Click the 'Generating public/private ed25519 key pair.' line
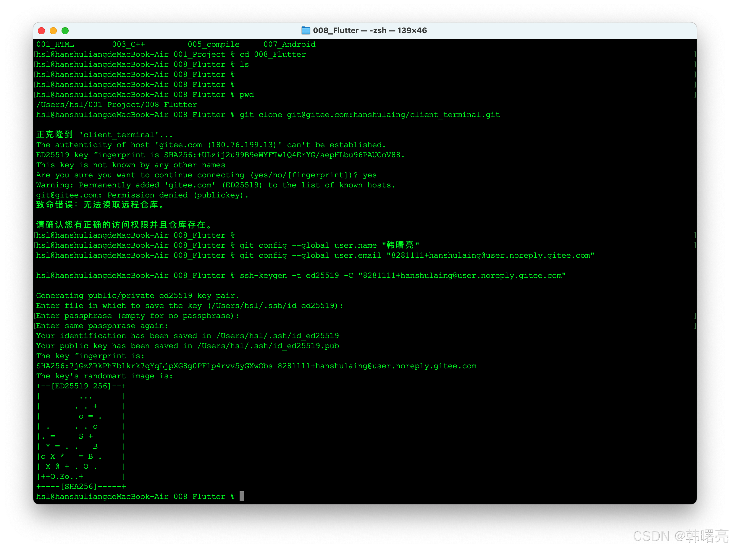730x548 pixels. (137, 296)
